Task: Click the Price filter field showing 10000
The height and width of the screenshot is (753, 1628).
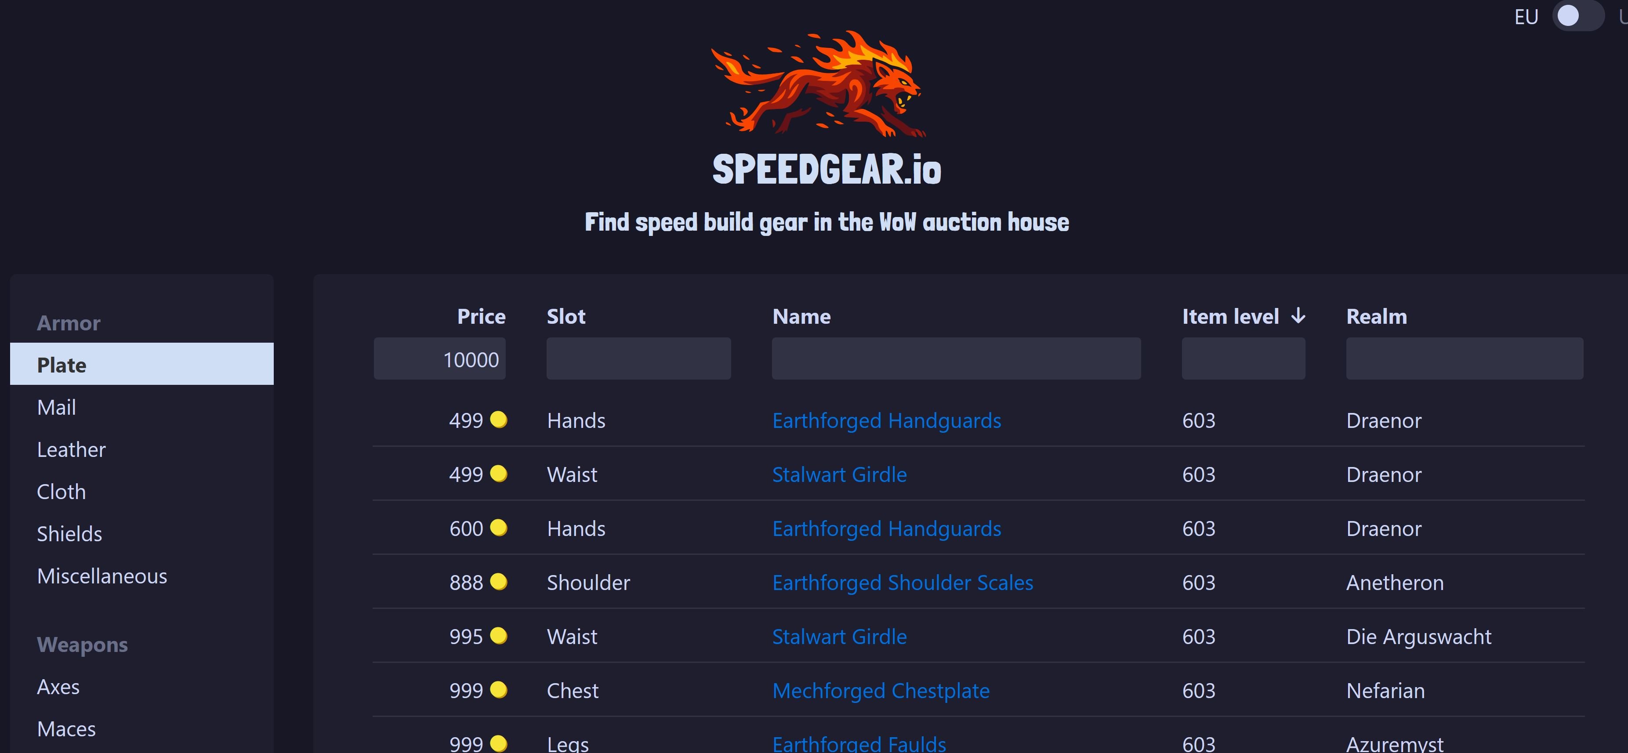Action: pyautogui.click(x=439, y=359)
